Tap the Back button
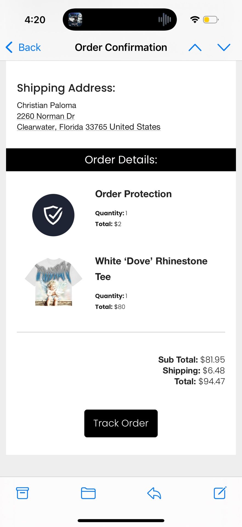This screenshot has width=242, height=527. click(x=23, y=47)
